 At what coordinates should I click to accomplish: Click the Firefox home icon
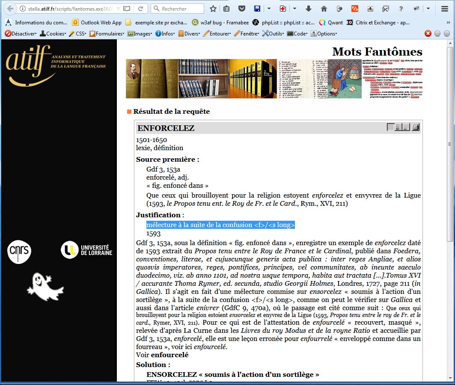324,9
